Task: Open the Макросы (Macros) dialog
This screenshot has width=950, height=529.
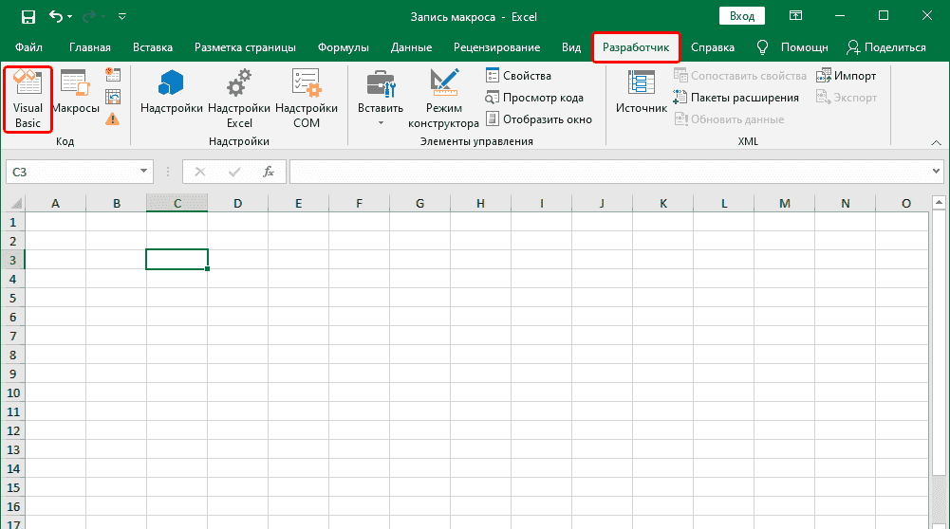Action: click(75, 98)
